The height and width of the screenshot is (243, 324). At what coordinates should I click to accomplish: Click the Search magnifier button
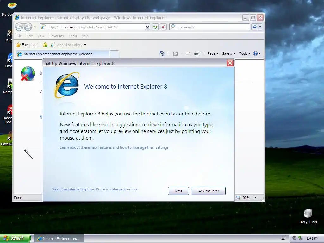coord(255,27)
